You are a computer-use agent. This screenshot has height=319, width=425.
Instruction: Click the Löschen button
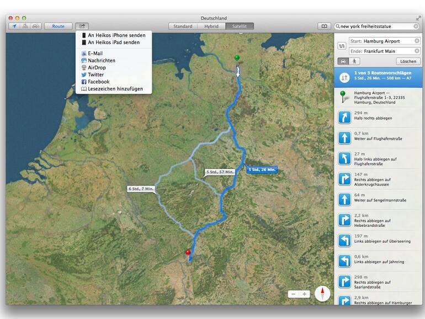click(408, 61)
